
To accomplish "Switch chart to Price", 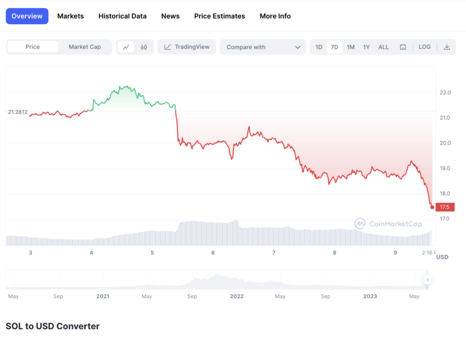I will click(x=33, y=47).
